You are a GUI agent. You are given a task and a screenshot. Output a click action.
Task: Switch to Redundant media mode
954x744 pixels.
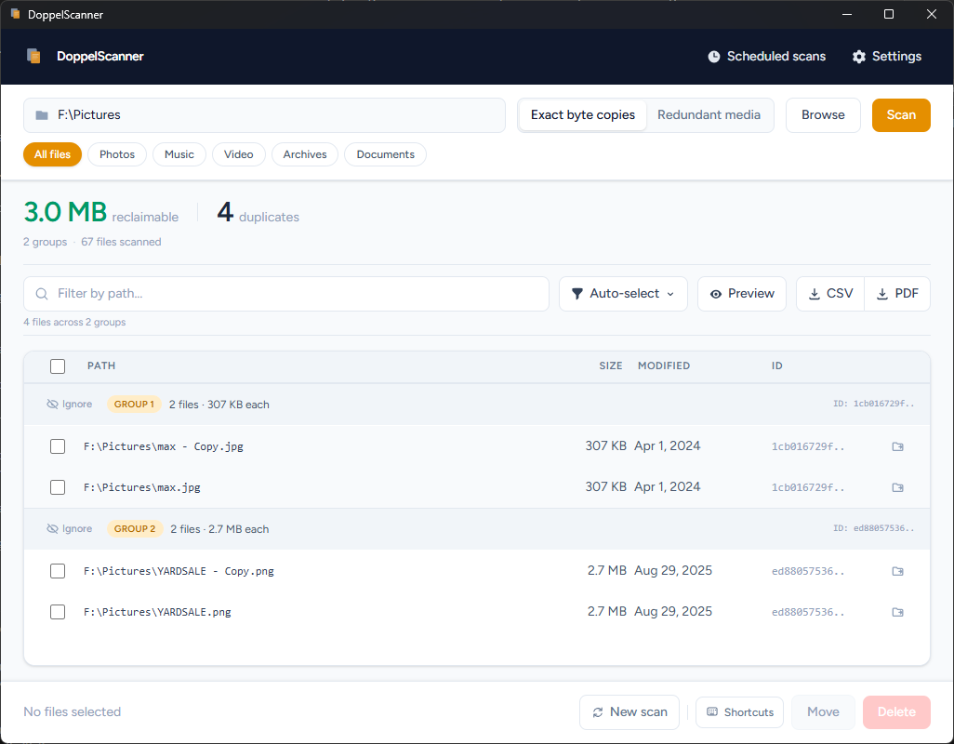pos(709,115)
